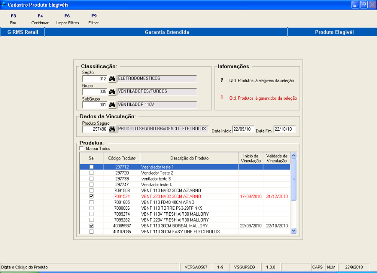Click the Data Fim date field
This screenshot has height=273, width=377.
coord(284,129)
